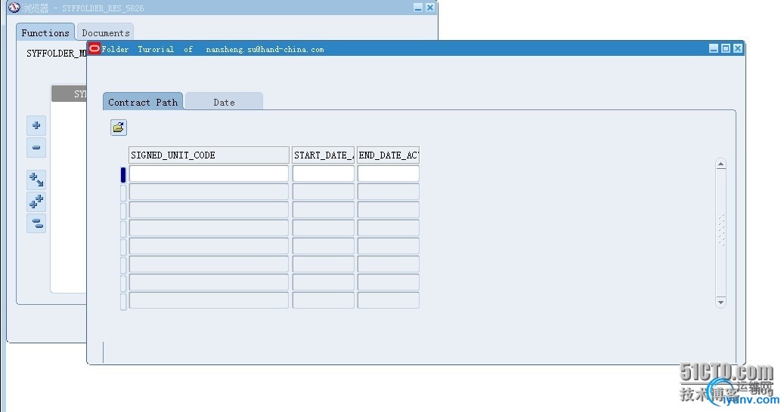Minimize the Folder Tutorial window
This screenshot has width=784, height=412.
(714, 48)
